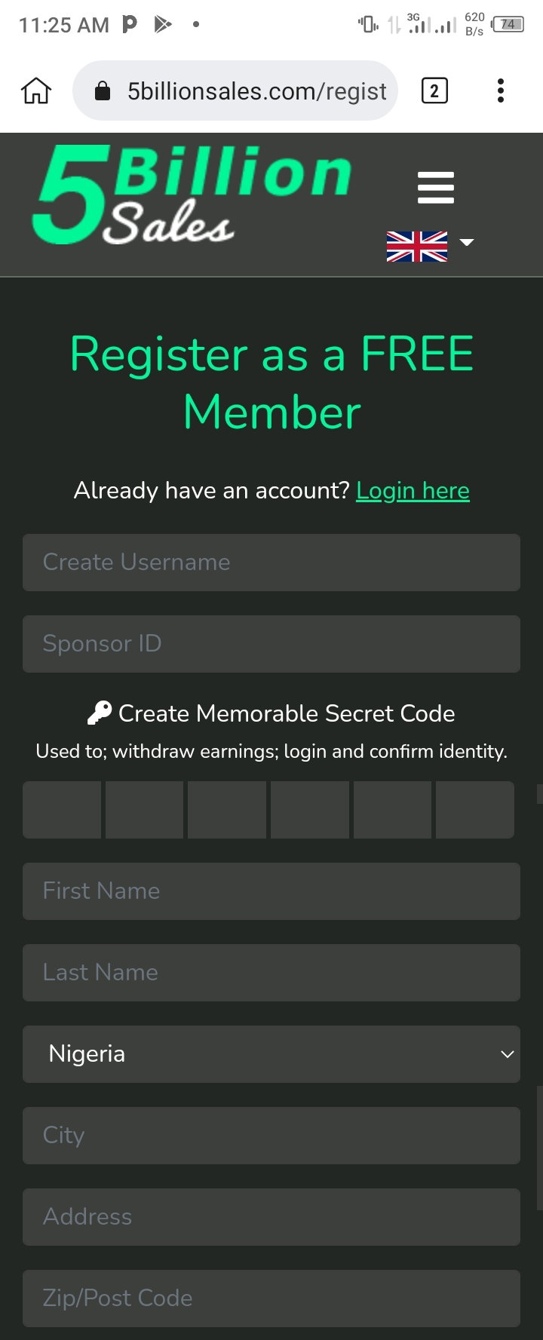The width and height of the screenshot is (543, 1340).
Task: Click the last secret code box
Action: [x=475, y=810]
